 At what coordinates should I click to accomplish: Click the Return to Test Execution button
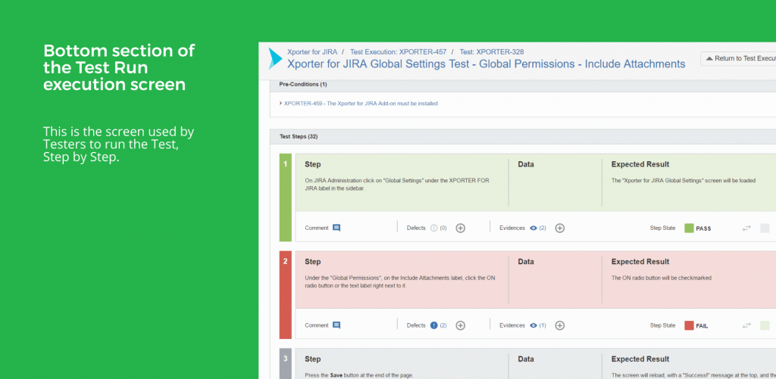click(x=738, y=58)
